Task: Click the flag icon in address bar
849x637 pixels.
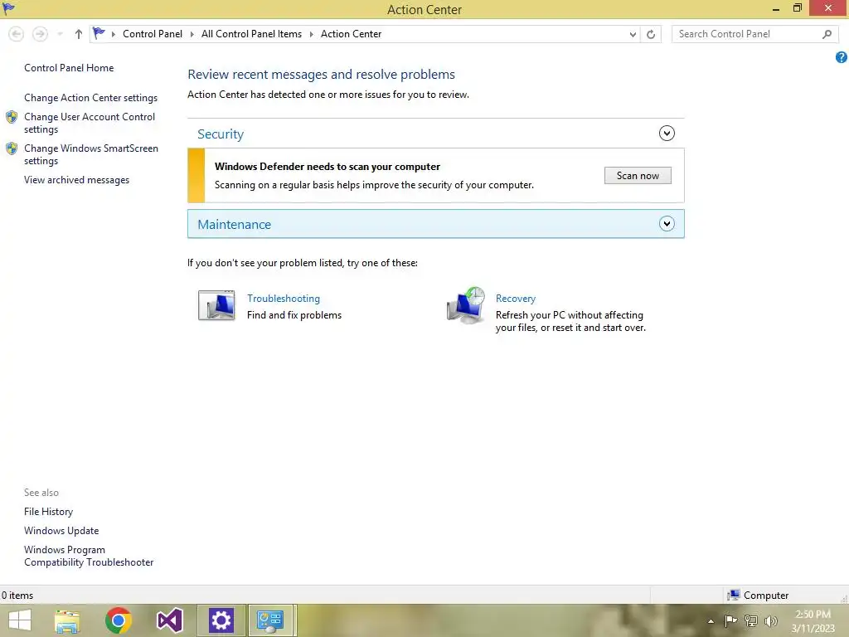Action: [99, 33]
